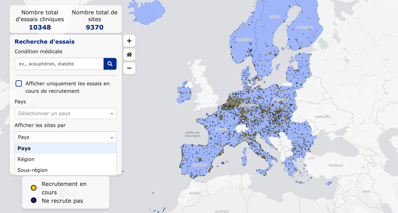This screenshot has width=398, height=213.
Task: Click the FINLANDE label on map
Action: pyautogui.click(x=305, y=27)
